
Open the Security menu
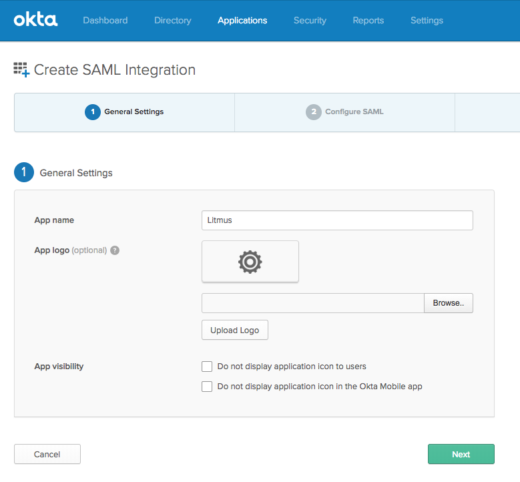(x=310, y=20)
